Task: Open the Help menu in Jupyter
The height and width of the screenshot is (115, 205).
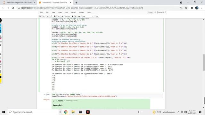Action: (89, 12)
